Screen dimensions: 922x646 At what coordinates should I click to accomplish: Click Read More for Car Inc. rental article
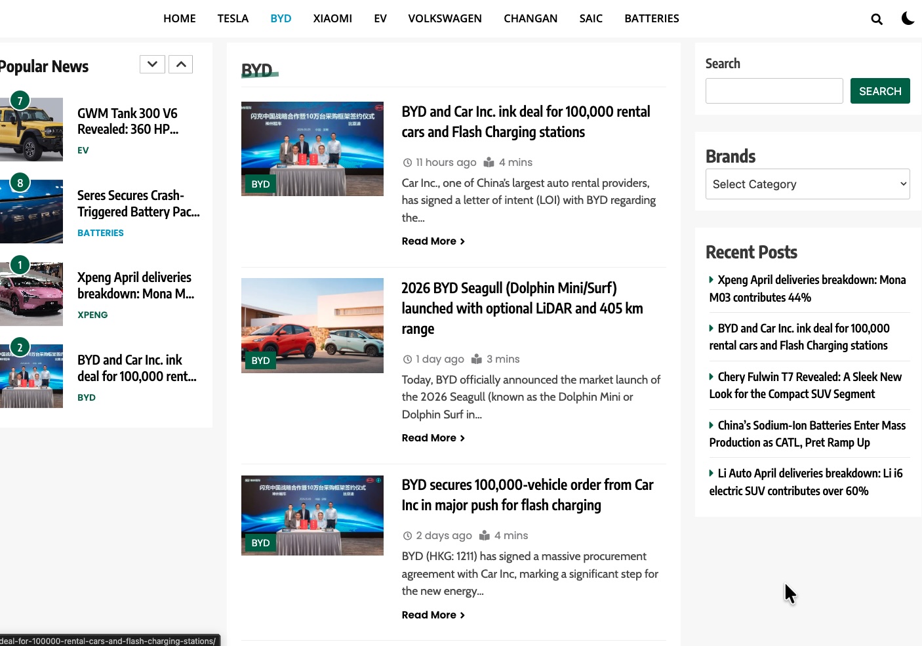(x=433, y=241)
